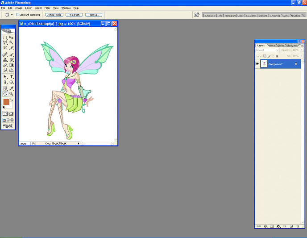Select the Crop tool
This screenshot has width=307, height=238.
(x=5, y=48)
